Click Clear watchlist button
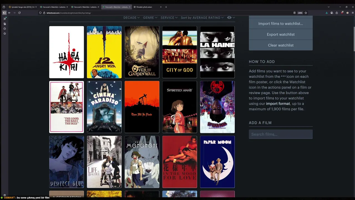 pyautogui.click(x=281, y=45)
